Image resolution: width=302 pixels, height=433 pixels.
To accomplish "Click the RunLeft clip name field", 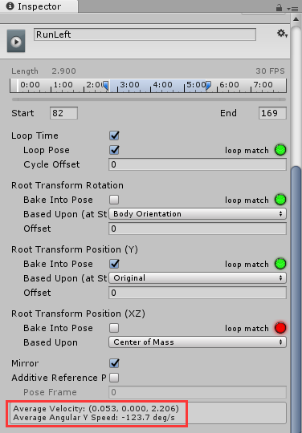I will point(145,34).
